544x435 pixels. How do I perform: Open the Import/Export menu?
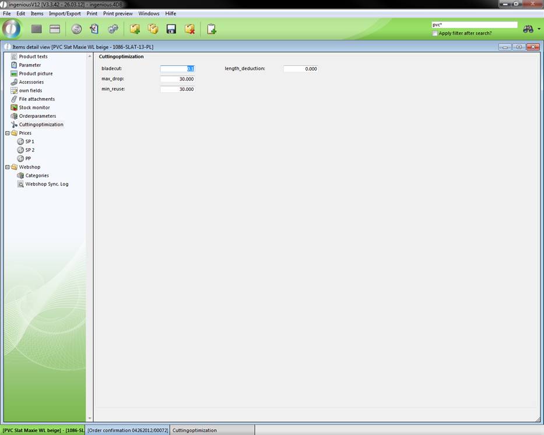[65, 13]
